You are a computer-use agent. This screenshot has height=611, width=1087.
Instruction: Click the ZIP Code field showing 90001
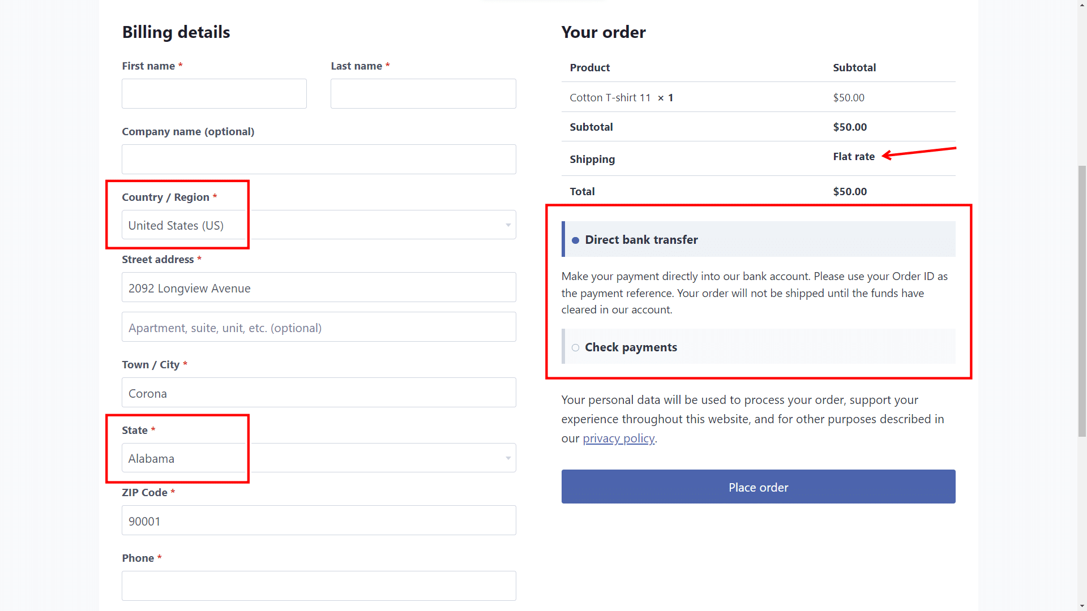pyautogui.click(x=319, y=520)
